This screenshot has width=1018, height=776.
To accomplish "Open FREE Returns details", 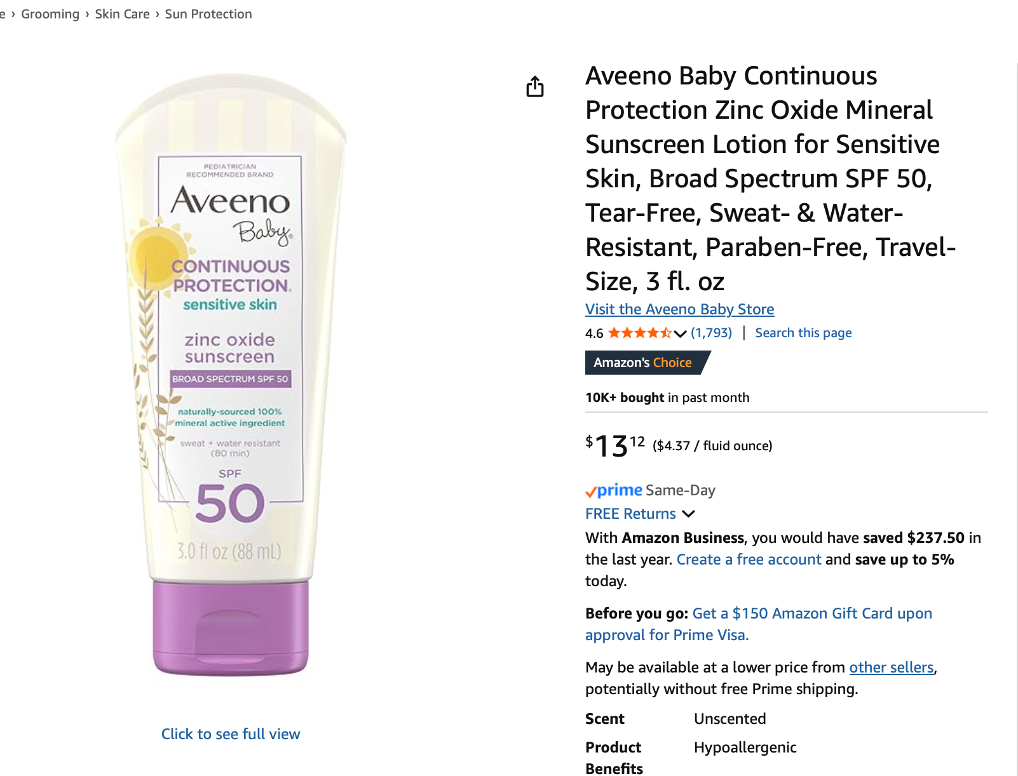I will click(x=630, y=514).
